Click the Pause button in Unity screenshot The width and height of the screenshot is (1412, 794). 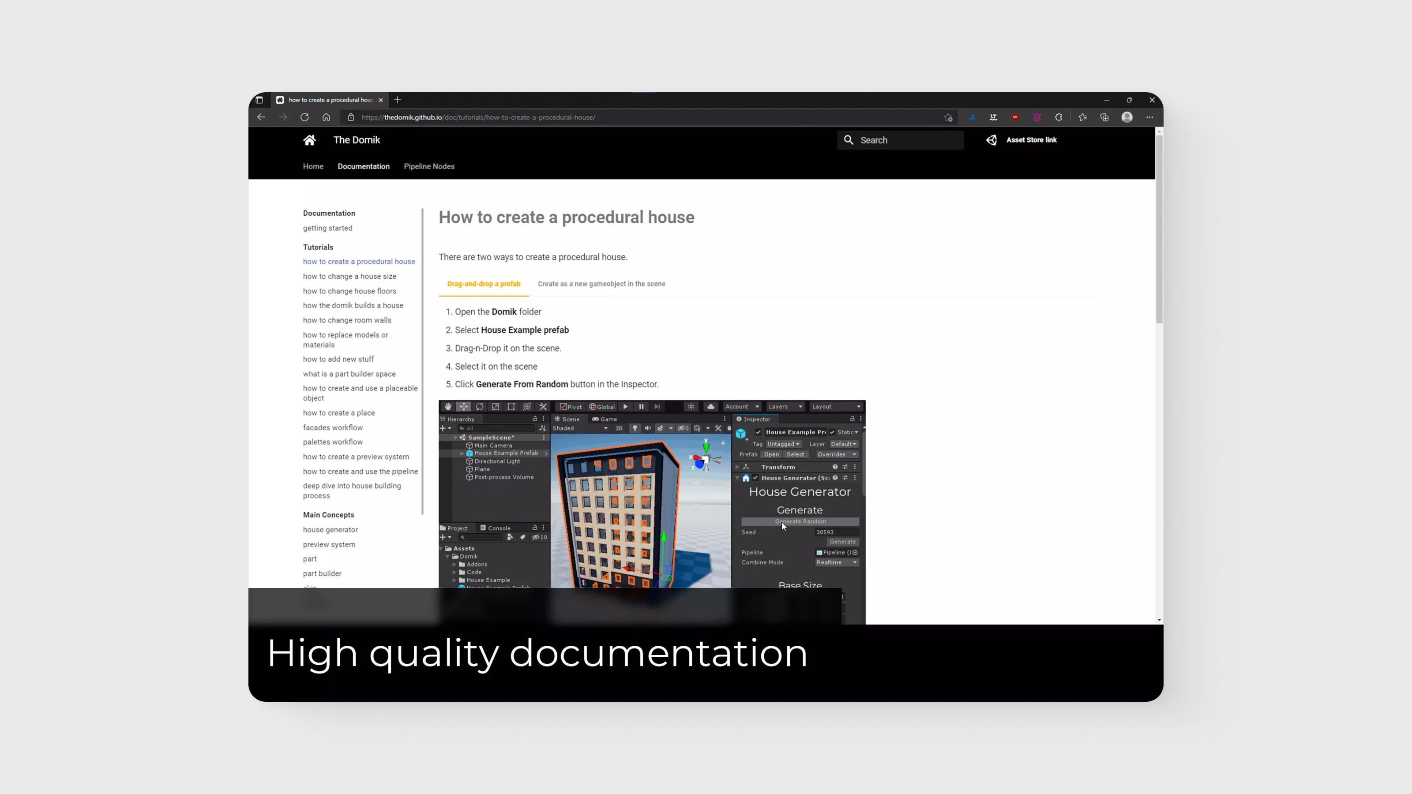pos(641,407)
